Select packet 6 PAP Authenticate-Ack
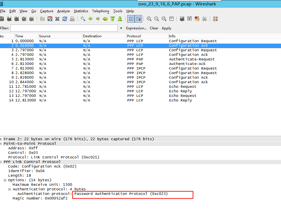The image size is (281, 212). tap(140, 64)
